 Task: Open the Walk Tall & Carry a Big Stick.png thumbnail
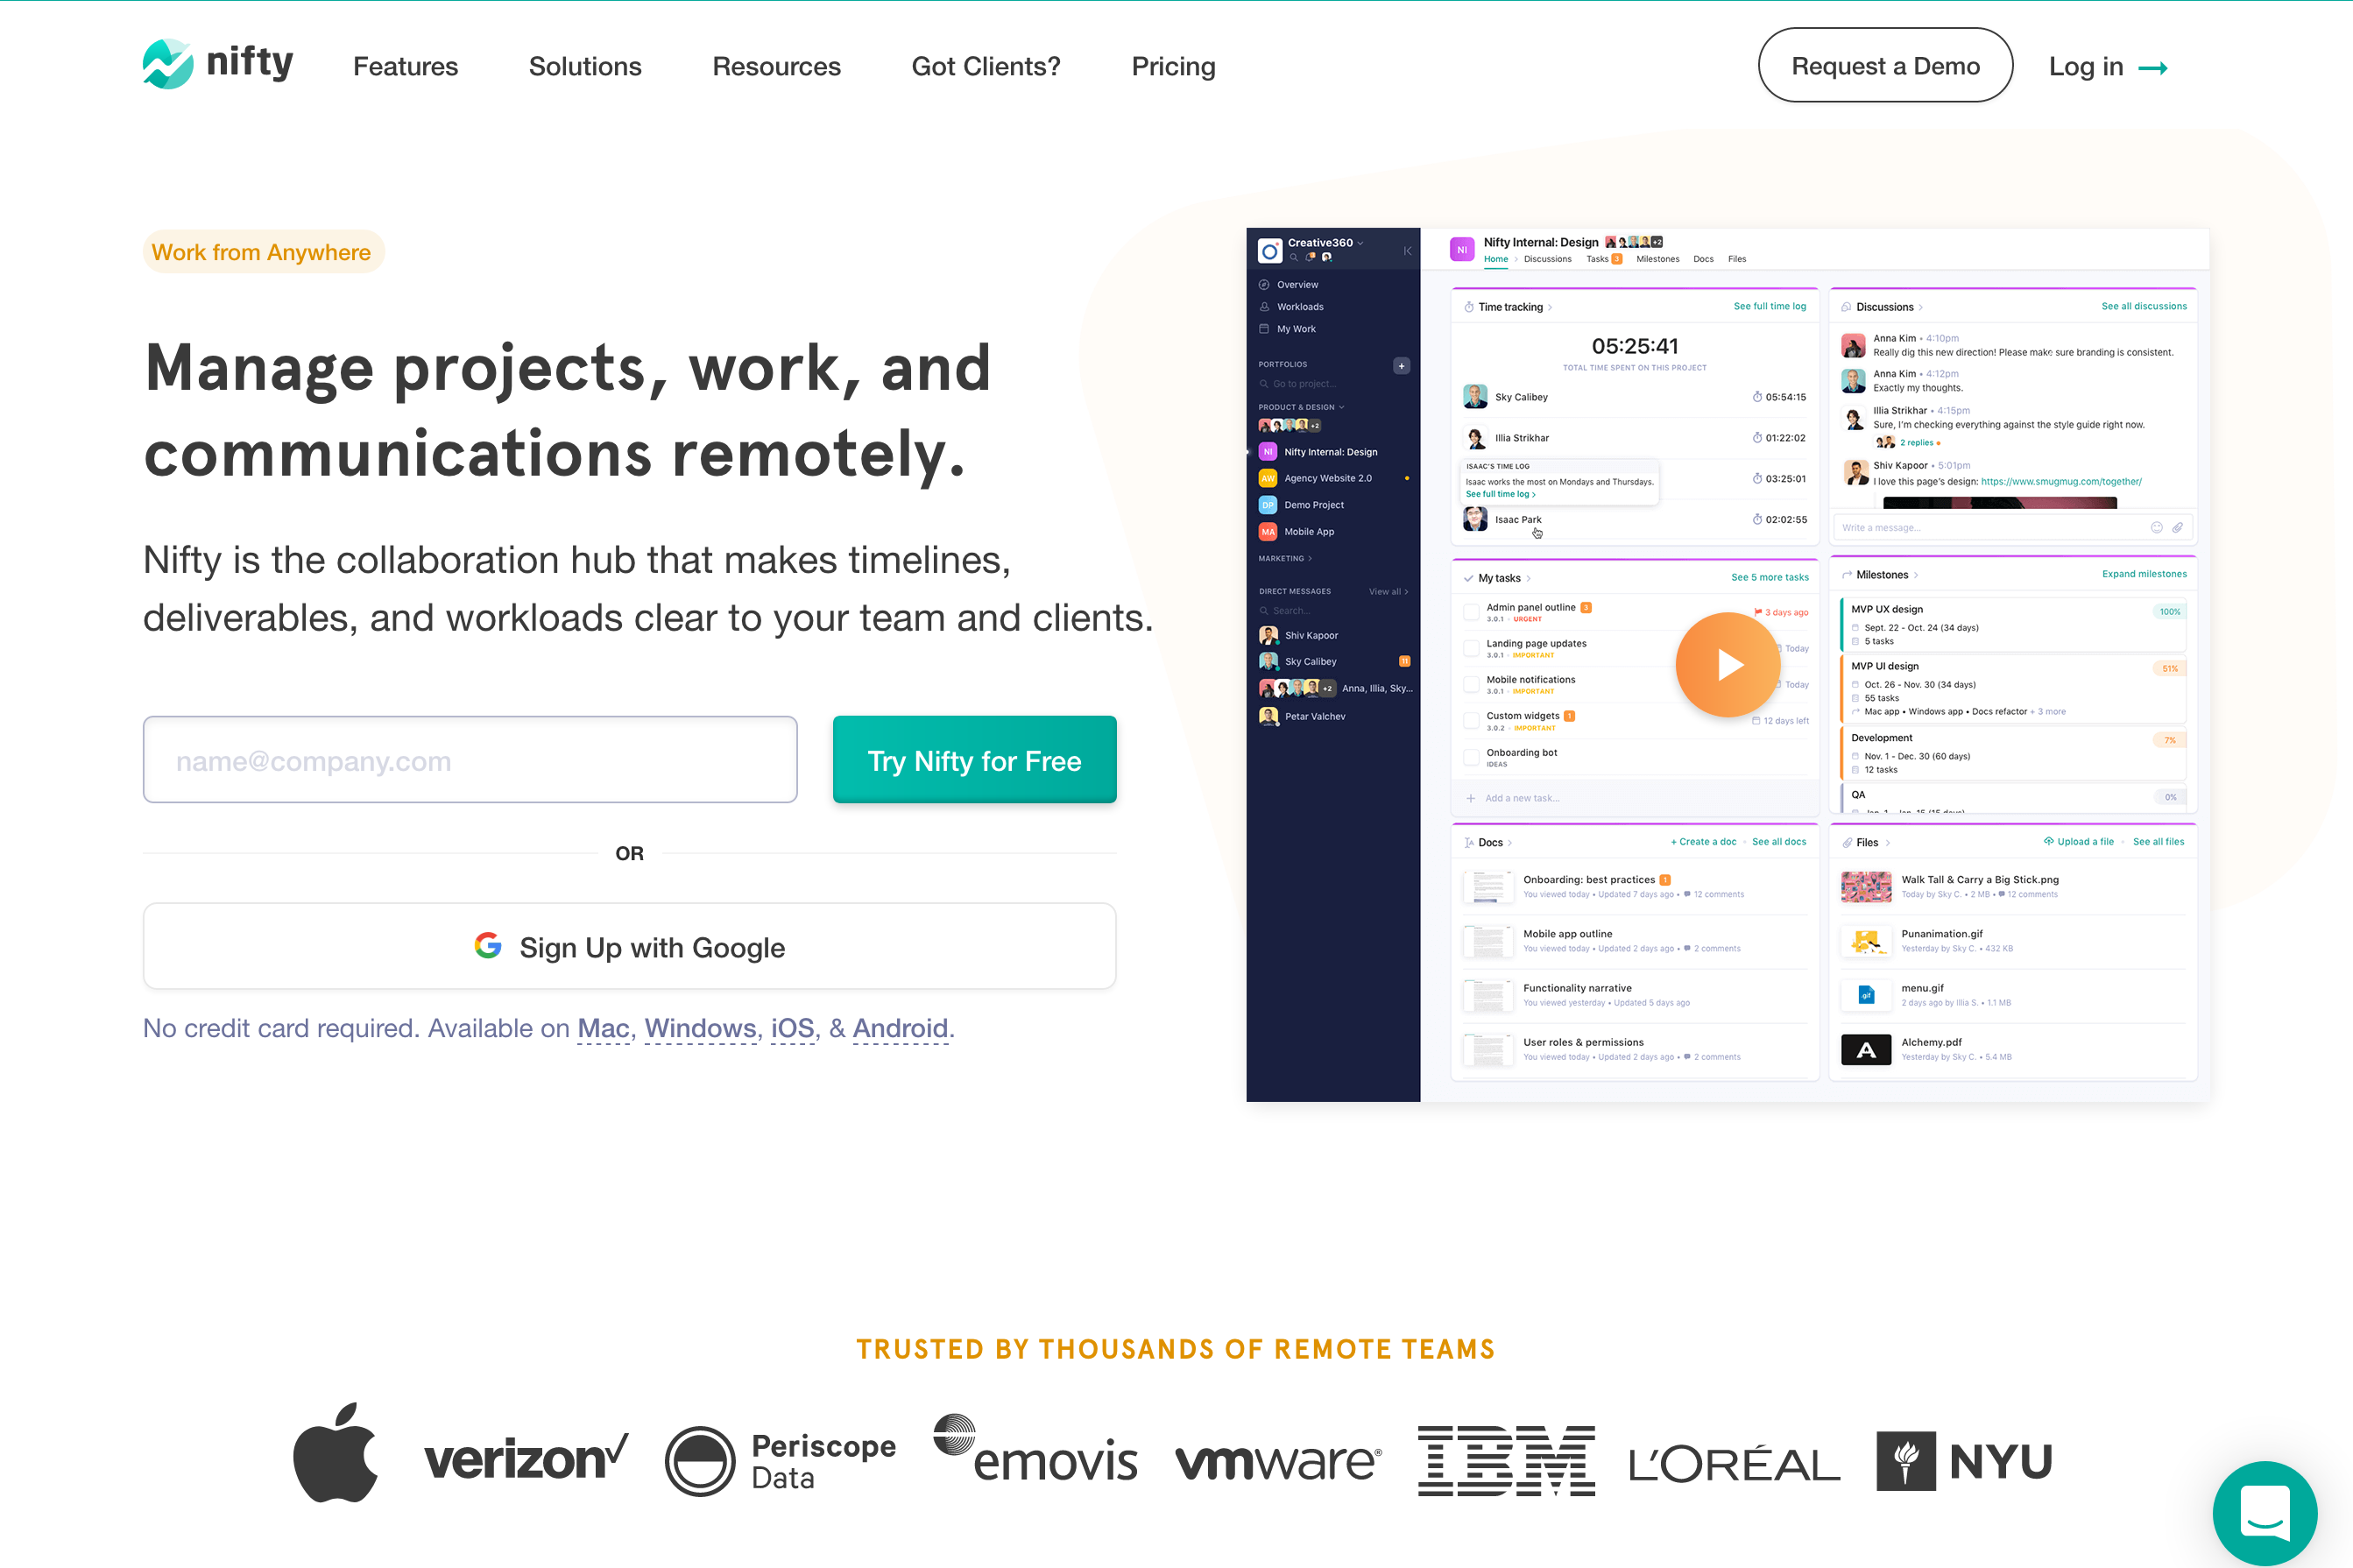pyautogui.click(x=1866, y=887)
